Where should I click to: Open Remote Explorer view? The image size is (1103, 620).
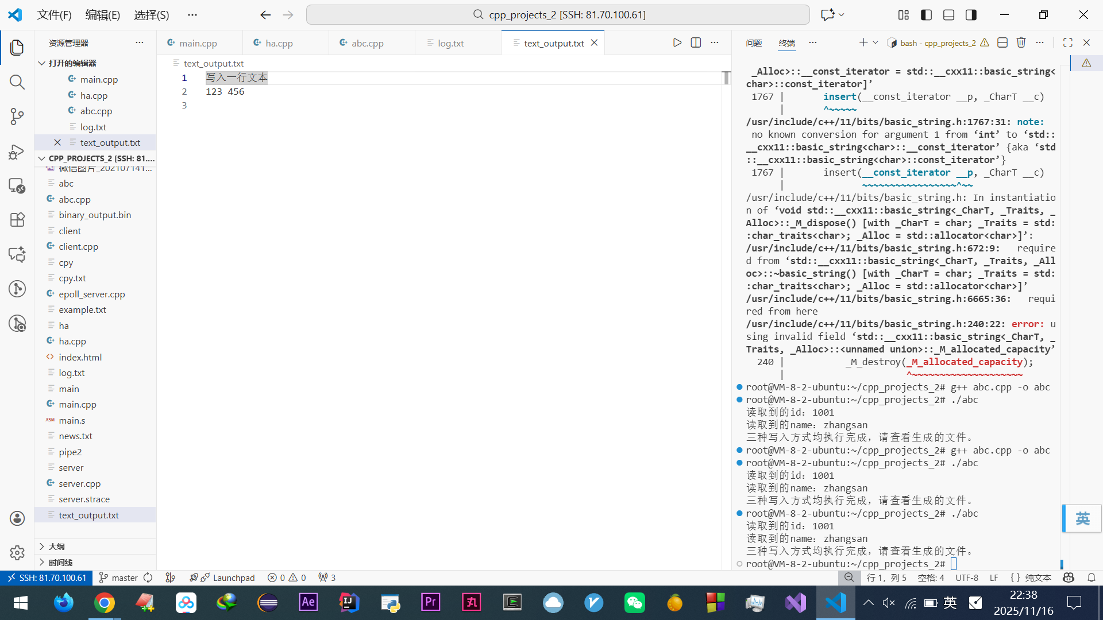click(x=17, y=185)
